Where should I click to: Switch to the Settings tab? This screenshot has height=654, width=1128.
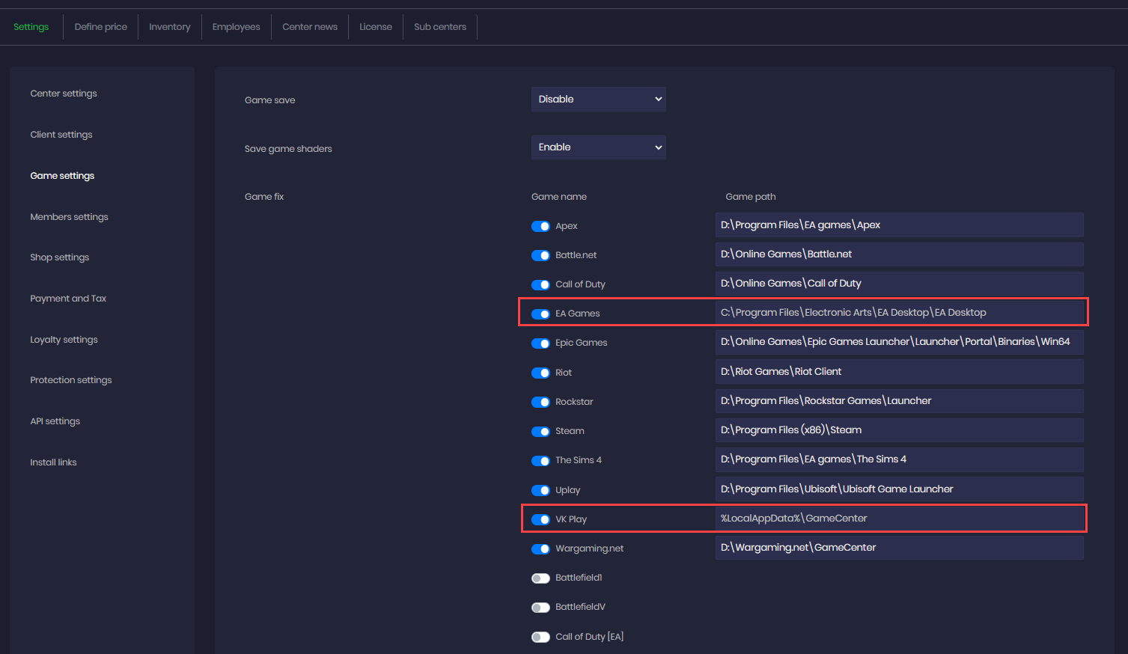click(x=31, y=27)
